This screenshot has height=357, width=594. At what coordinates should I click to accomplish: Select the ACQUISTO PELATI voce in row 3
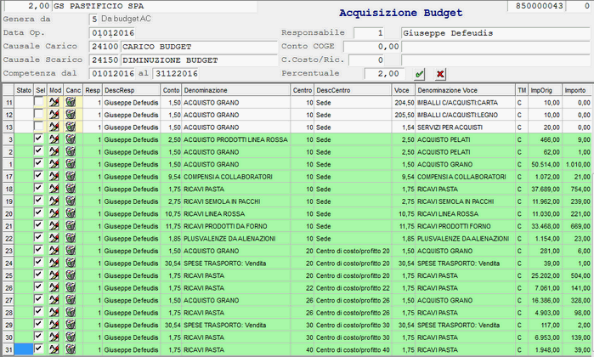(465, 139)
